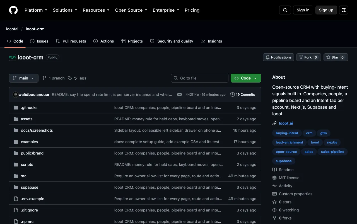Open the sales-pipeline topic tag
357x224 pixels.
332,152
